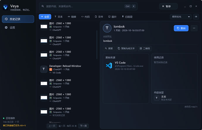This screenshot has height=130, width=202.
Task: Click the 正在追踪 status indicator
Action: click(9, 118)
